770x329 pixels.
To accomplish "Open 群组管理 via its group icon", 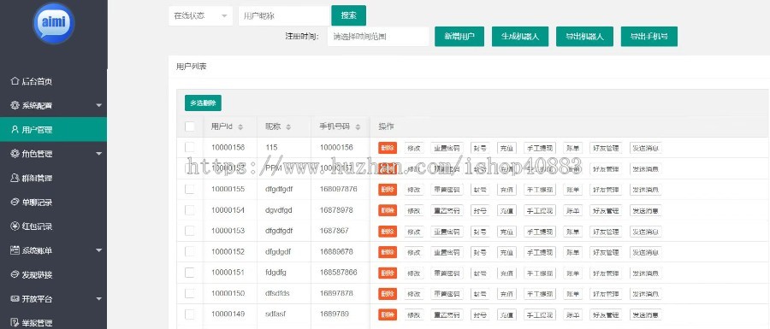I will [15, 178].
